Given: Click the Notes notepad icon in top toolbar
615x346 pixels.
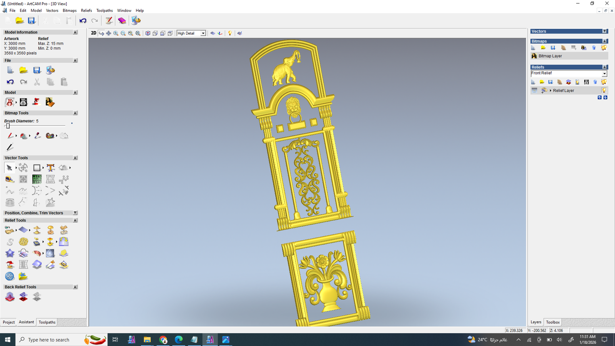Looking at the screenshot, I should (109, 21).
